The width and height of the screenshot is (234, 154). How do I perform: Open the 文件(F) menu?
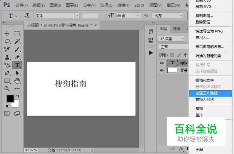22,5
